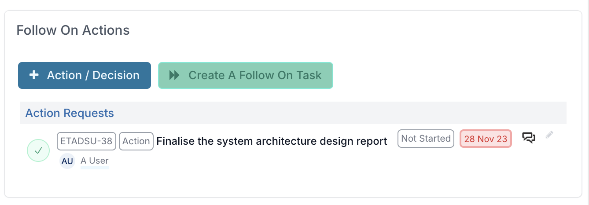Image resolution: width=589 pixels, height=205 pixels.
Task: Click the ETADSU-38 reference badge
Action: coord(87,141)
